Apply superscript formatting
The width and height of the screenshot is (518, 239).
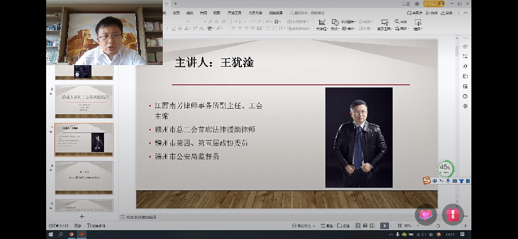click(195, 28)
